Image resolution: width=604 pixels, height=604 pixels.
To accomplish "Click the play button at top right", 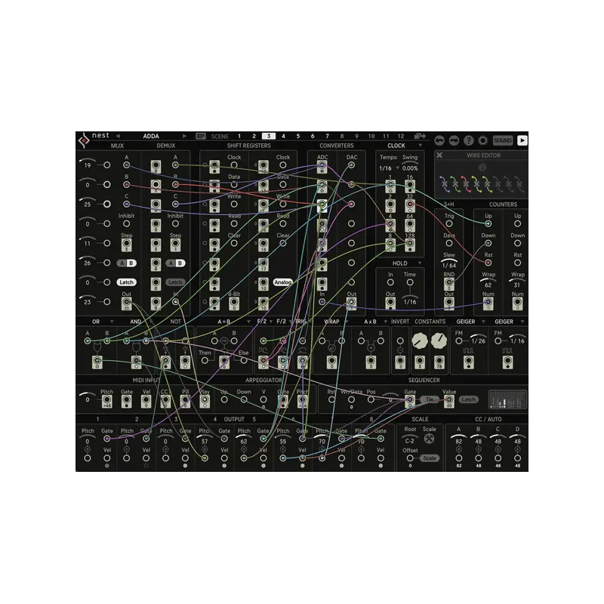I will [x=522, y=140].
